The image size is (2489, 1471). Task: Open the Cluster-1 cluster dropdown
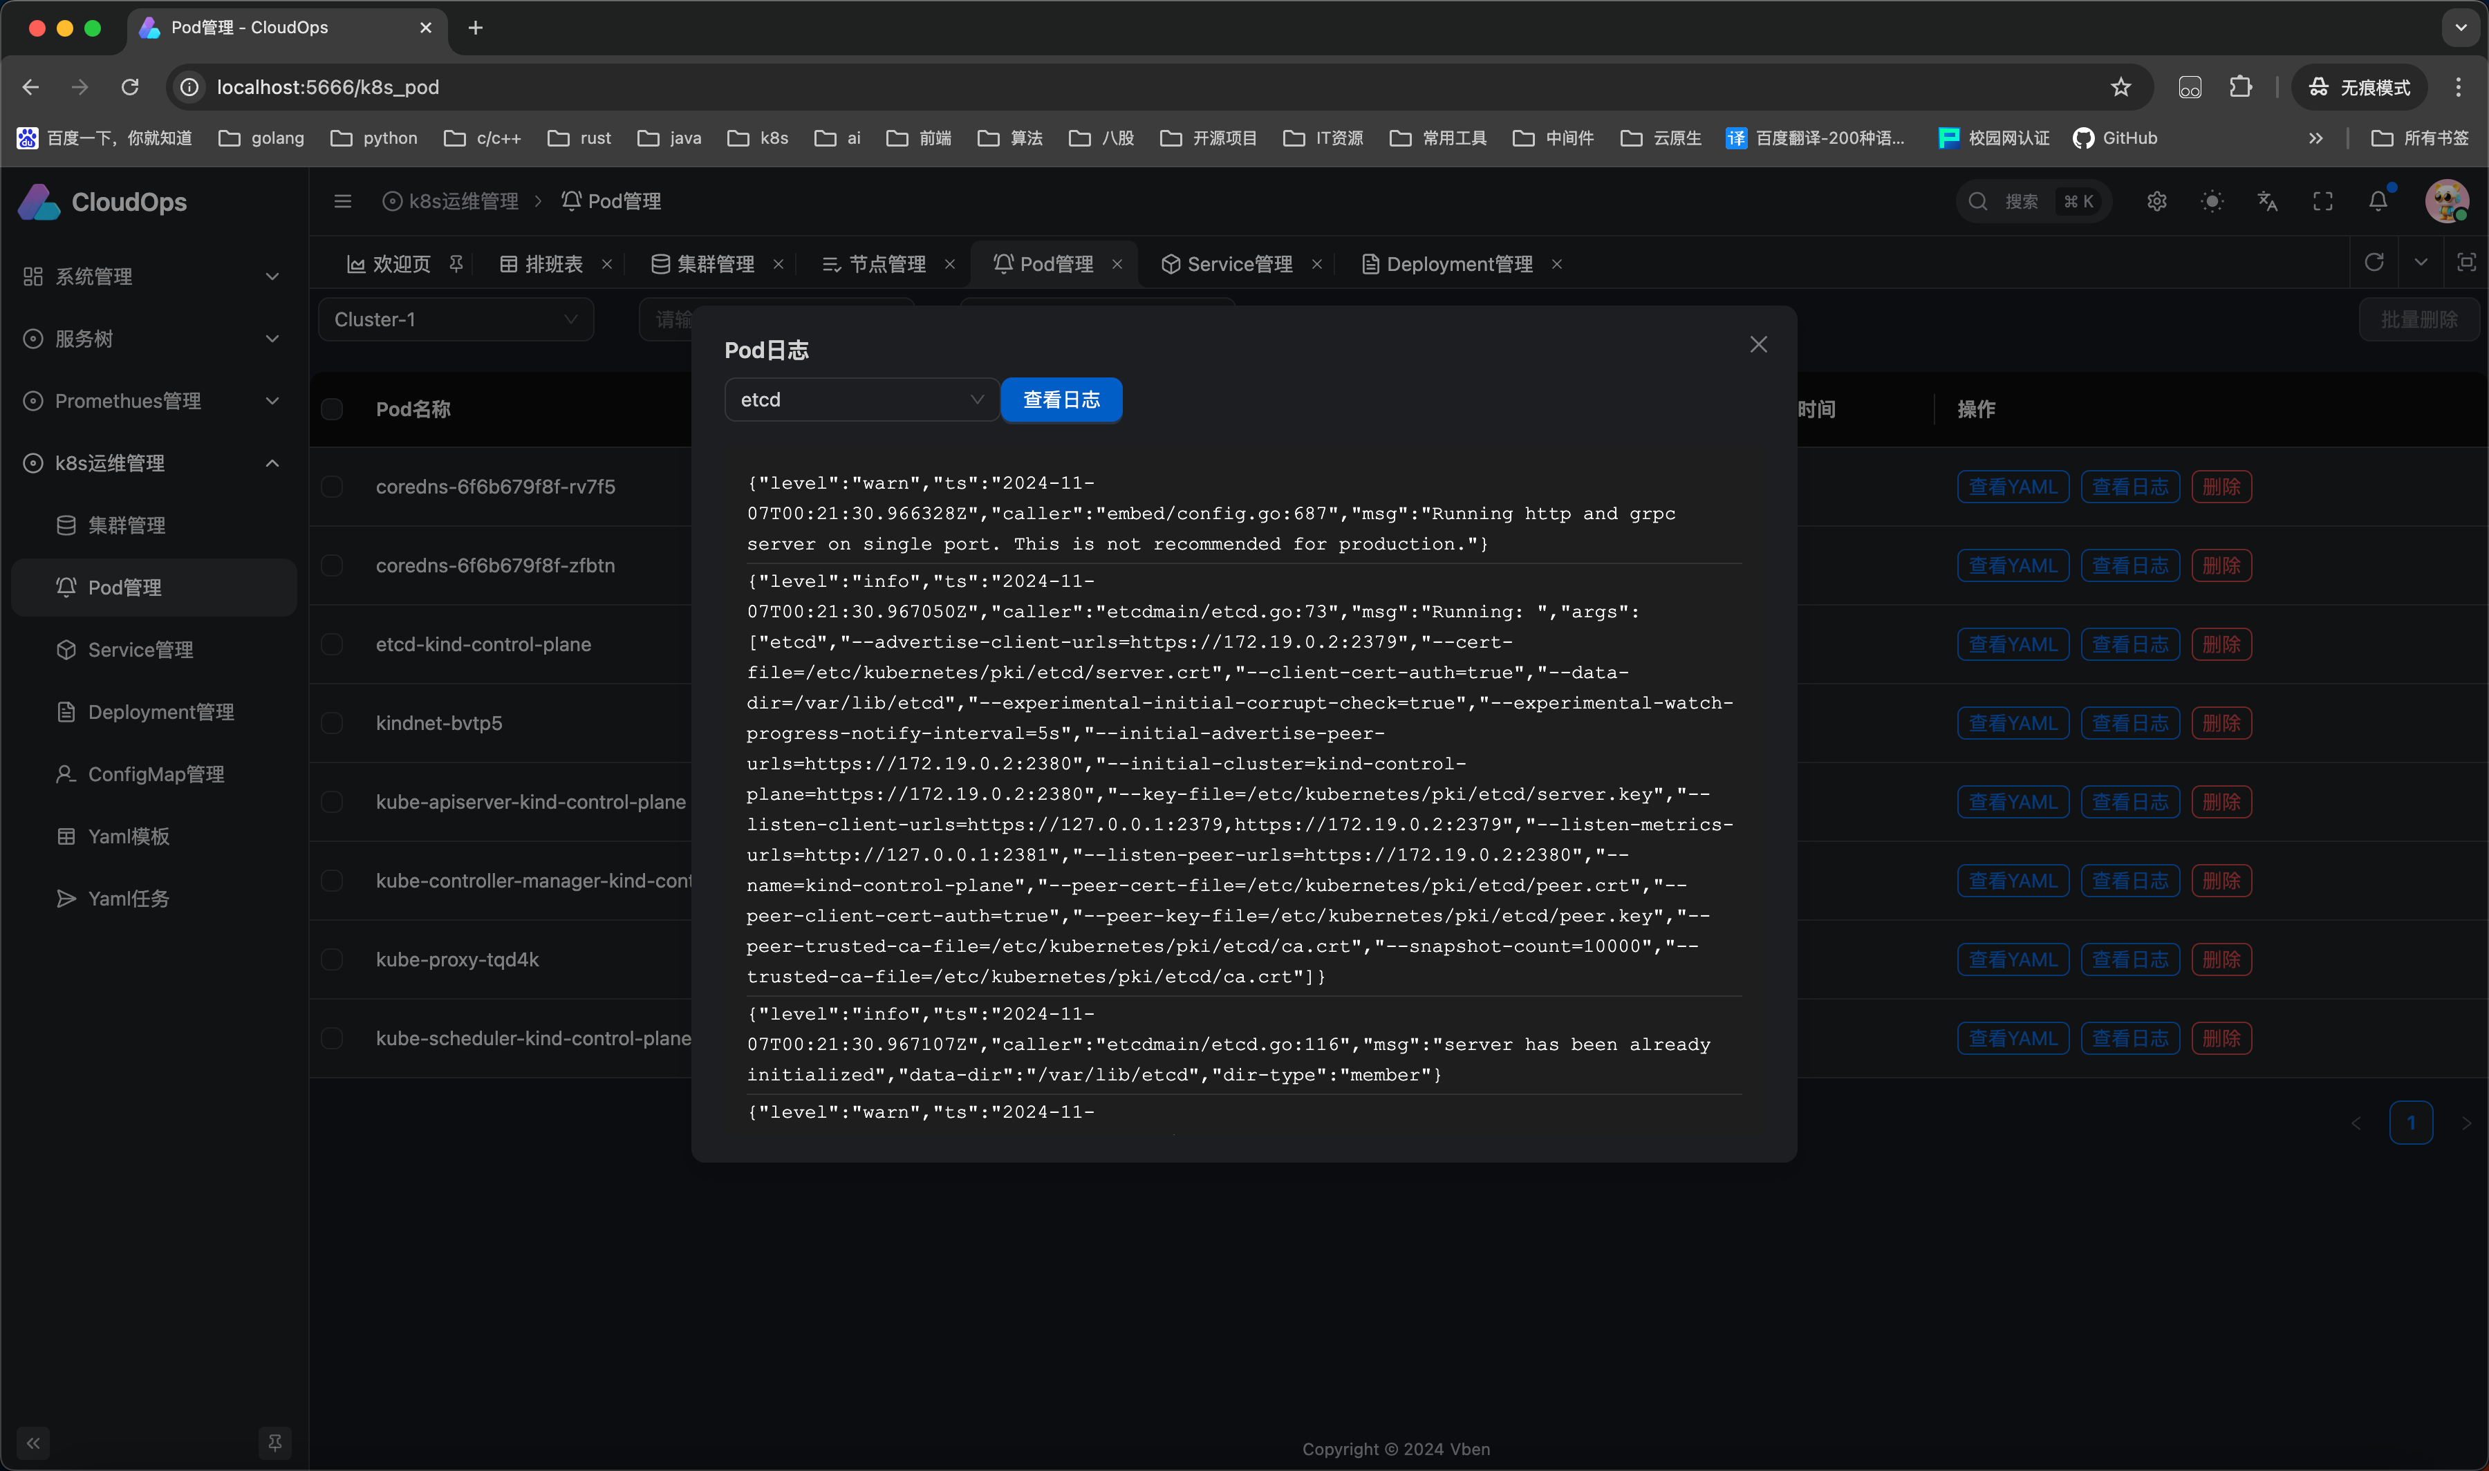tap(456, 319)
